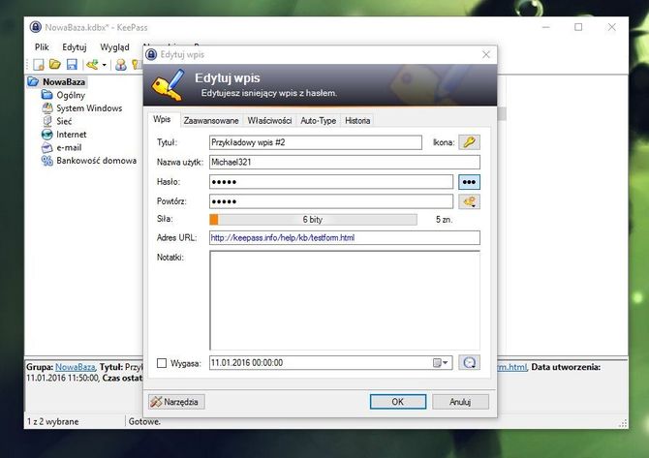This screenshot has width=649, height=458.
Task: Confirm the entry with the OK button
Action: click(397, 401)
